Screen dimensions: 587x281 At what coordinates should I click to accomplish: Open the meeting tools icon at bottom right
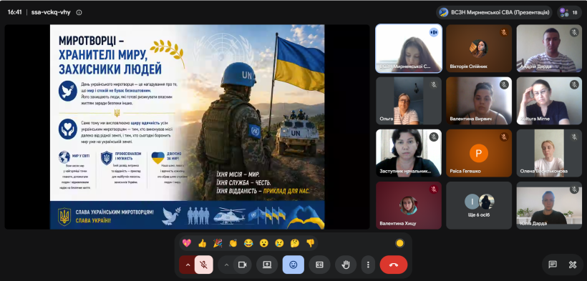click(573, 265)
